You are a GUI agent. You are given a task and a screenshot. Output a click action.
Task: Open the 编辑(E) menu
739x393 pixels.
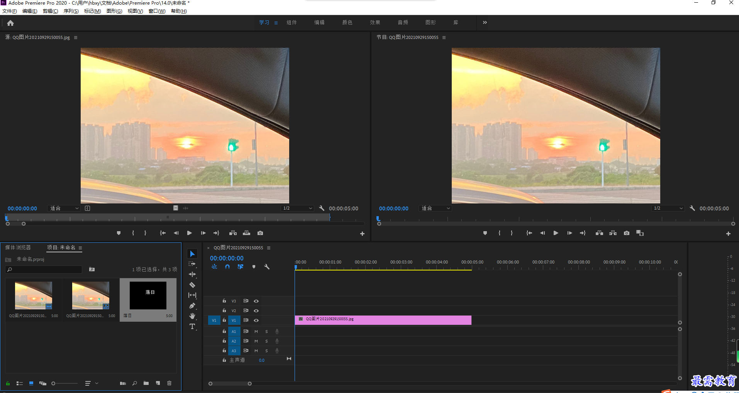[30, 11]
